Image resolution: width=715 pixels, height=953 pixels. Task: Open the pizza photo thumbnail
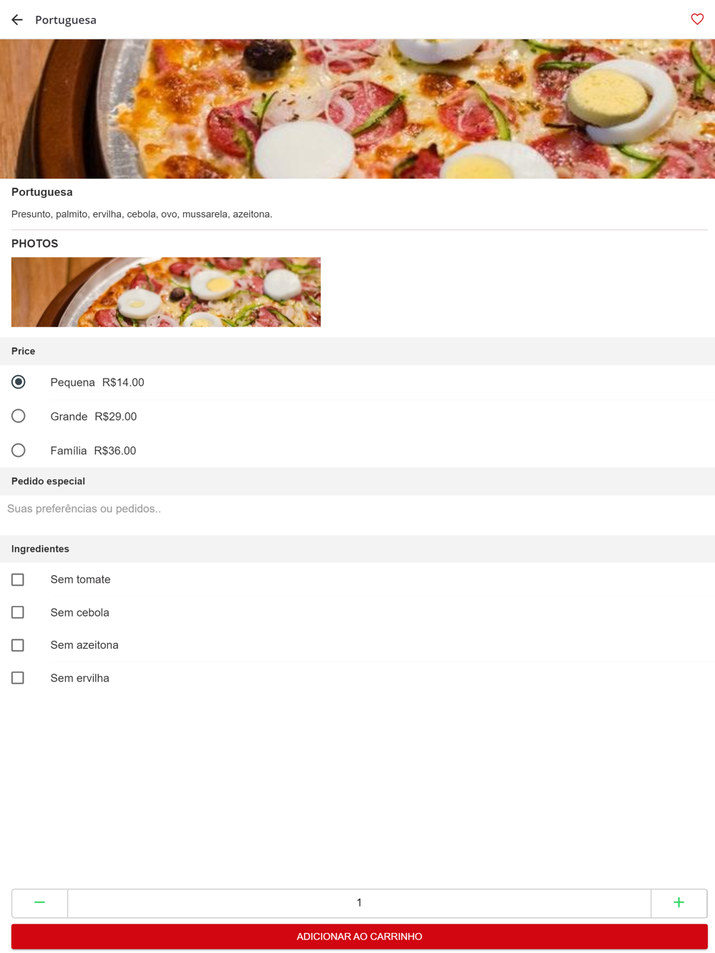pos(166,292)
